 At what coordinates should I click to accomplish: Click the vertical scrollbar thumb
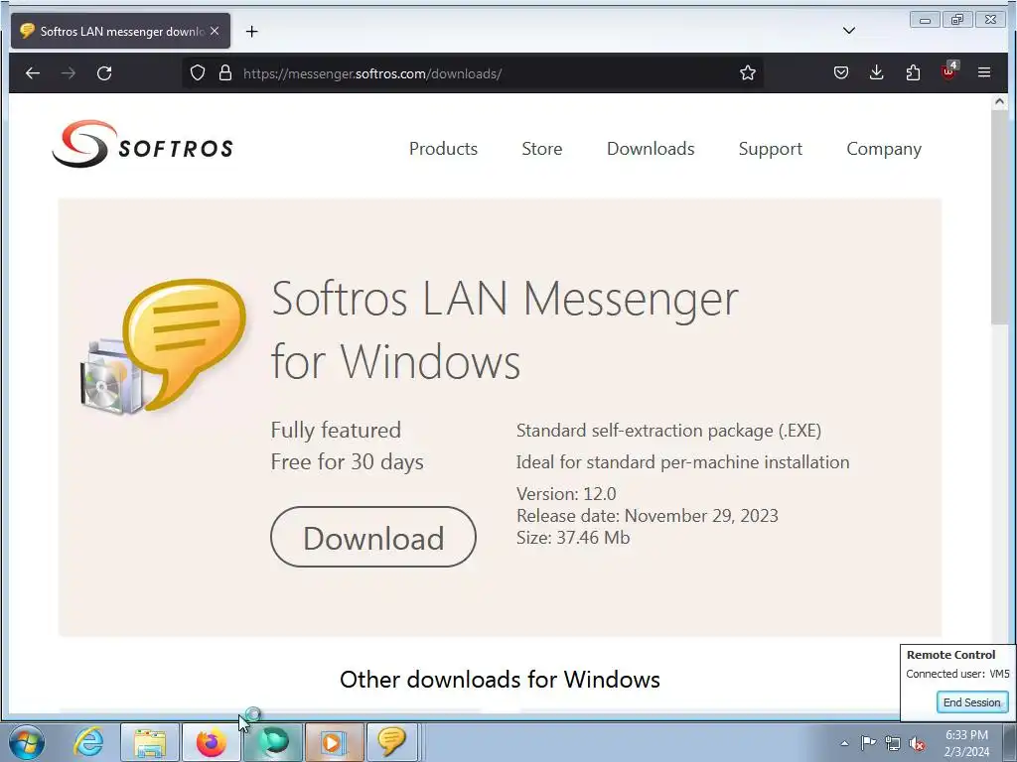click(999, 217)
